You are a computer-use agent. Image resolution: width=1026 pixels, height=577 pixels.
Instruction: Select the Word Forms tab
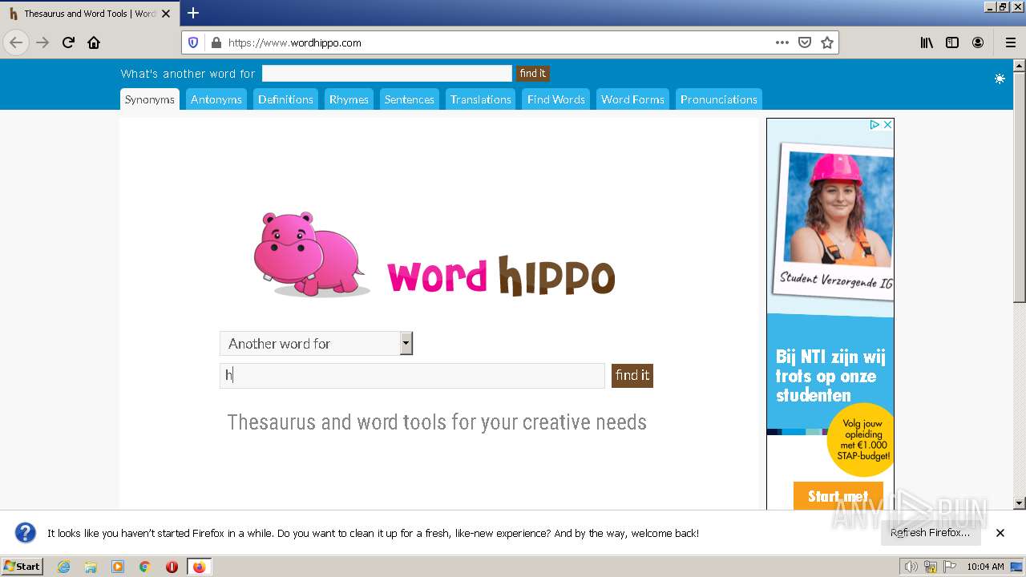tap(632, 99)
